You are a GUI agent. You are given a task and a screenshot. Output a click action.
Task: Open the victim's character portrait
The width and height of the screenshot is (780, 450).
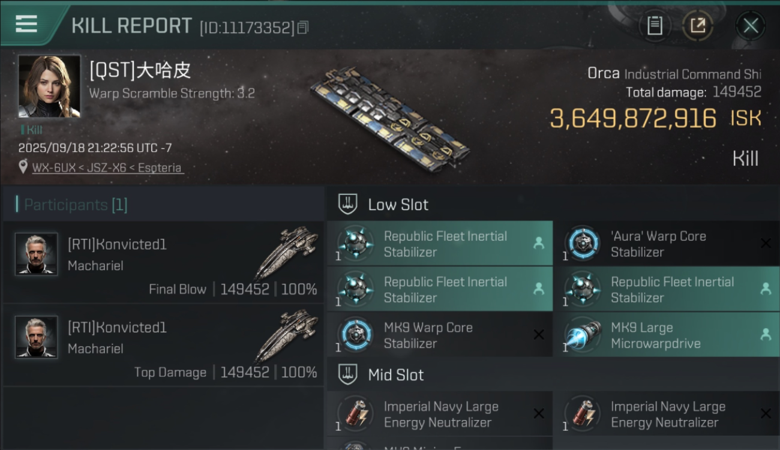tap(49, 86)
